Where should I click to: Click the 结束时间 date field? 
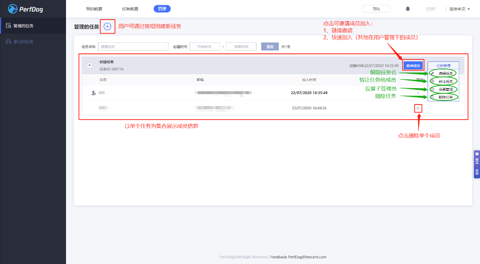pos(241,47)
